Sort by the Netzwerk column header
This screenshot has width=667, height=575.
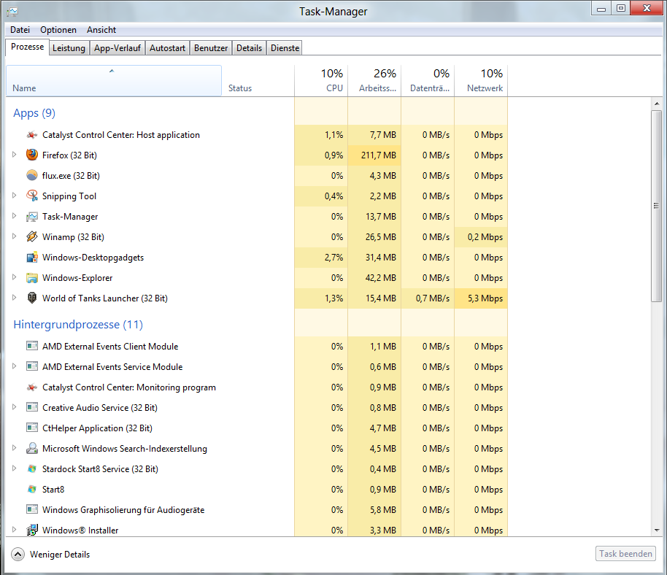point(481,81)
